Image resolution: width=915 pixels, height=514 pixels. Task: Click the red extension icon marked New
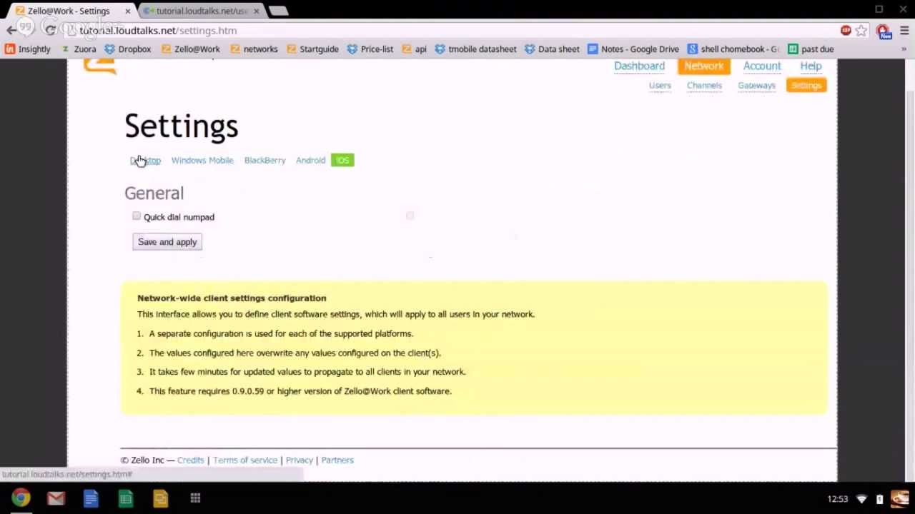(884, 31)
